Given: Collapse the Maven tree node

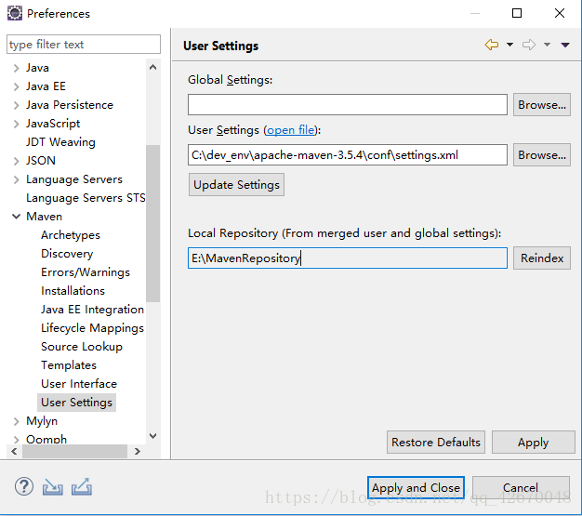Looking at the screenshot, I should point(16,217).
